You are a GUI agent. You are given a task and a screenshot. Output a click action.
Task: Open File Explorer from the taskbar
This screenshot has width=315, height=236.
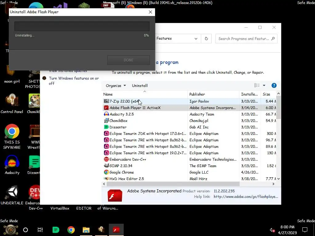click(86, 230)
